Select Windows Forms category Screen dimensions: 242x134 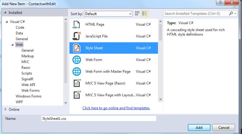[29, 96]
